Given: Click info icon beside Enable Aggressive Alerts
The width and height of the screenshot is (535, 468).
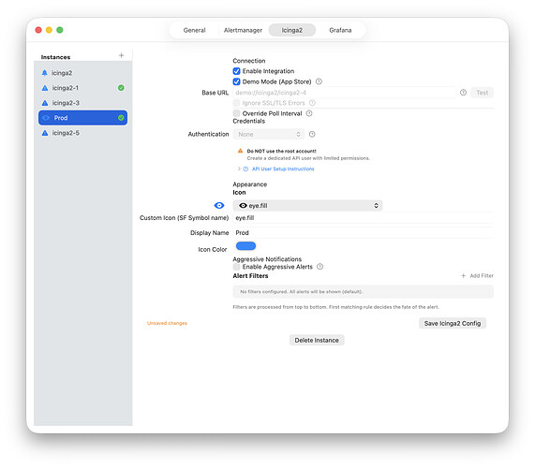Looking at the screenshot, I should tap(320, 267).
